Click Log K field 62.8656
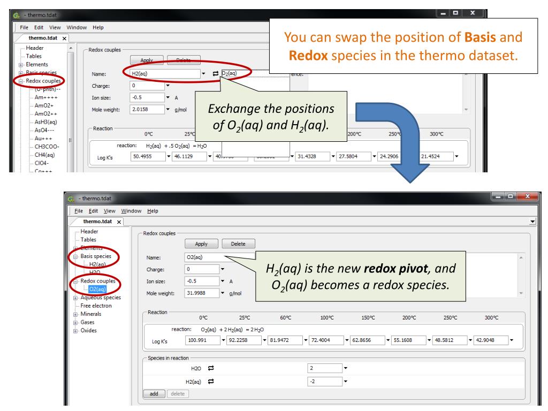Viewport: 548px width, 411px height. point(367,340)
